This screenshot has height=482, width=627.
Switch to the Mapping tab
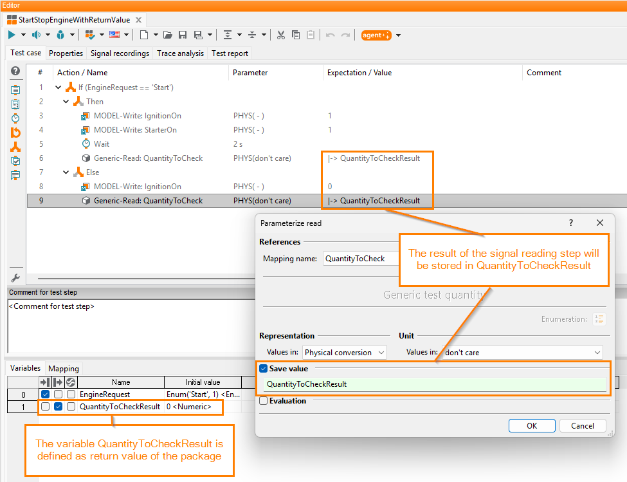pyautogui.click(x=64, y=368)
